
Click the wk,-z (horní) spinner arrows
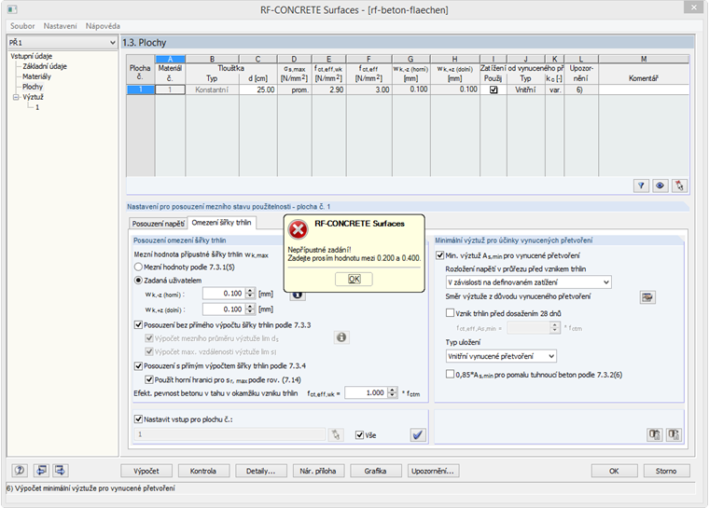pyautogui.click(x=251, y=294)
